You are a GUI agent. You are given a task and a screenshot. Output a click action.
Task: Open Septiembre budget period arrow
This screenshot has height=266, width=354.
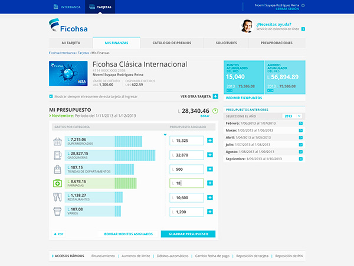[x=301, y=159]
